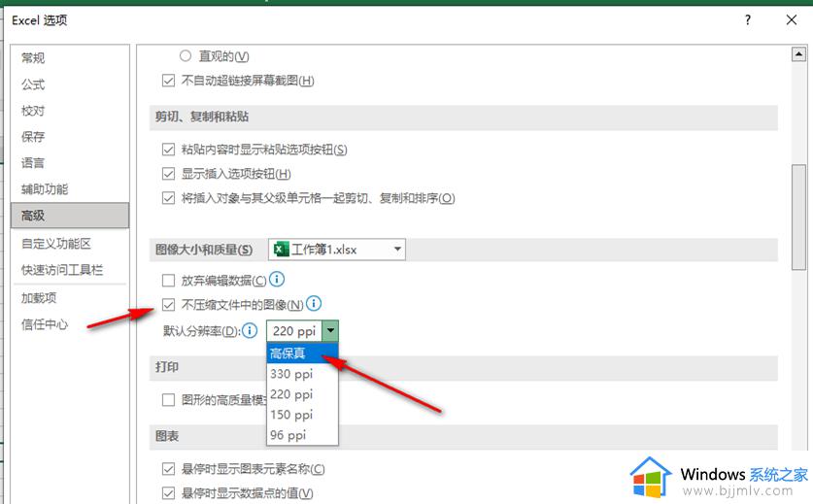Click the scrollbar up arrow

click(798, 54)
